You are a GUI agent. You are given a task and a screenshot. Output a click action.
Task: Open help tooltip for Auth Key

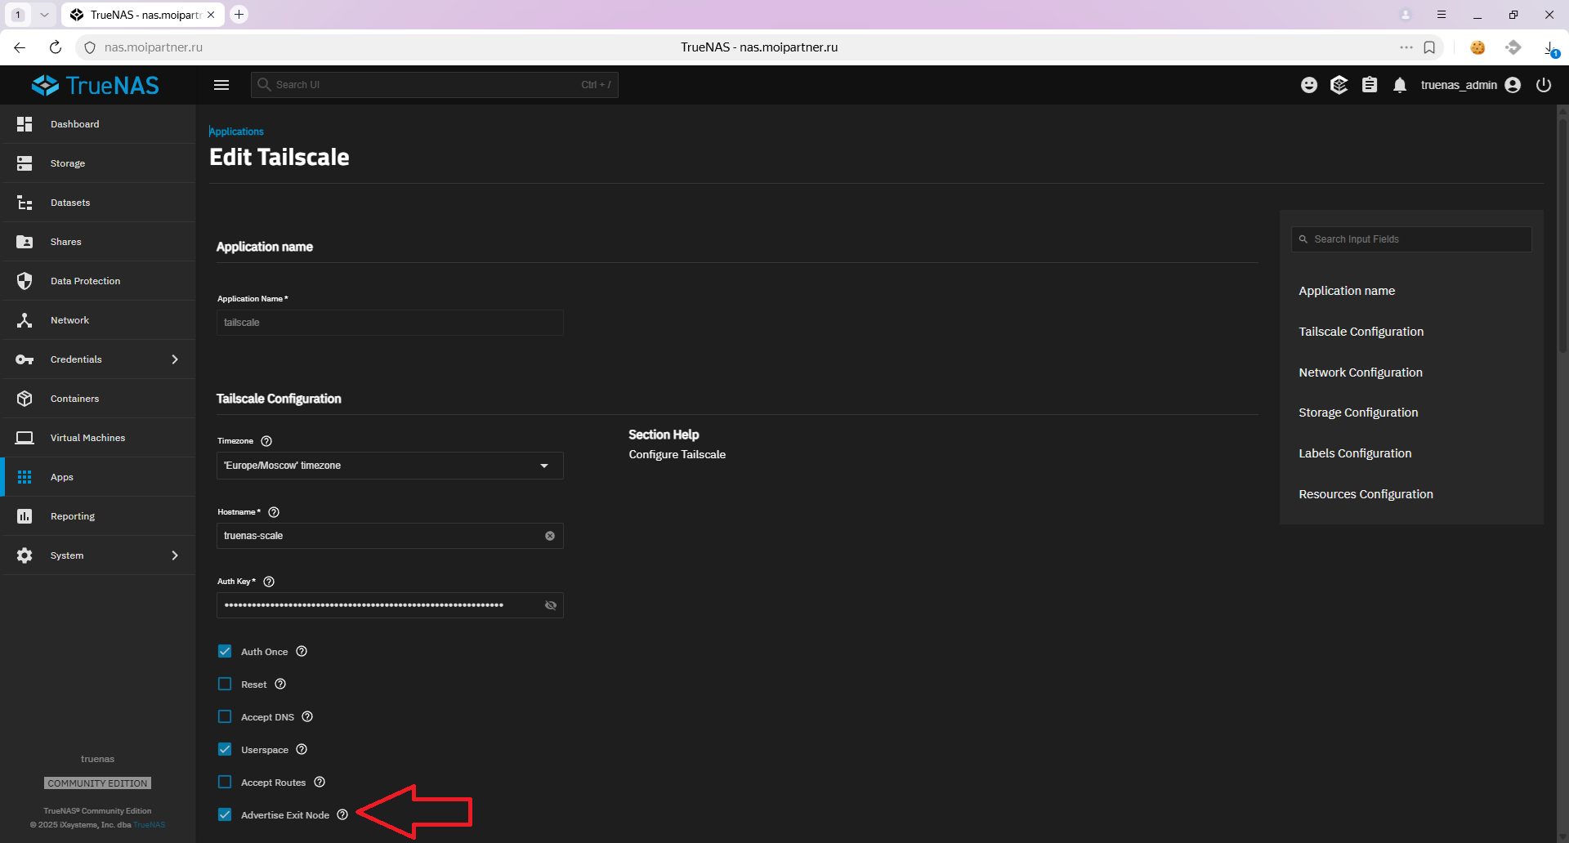click(269, 582)
